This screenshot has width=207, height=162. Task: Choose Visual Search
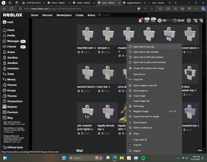[x=154, y=123]
